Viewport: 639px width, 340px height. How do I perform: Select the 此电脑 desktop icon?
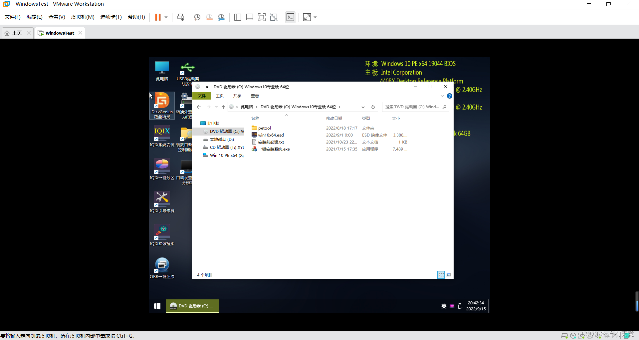click(x=162, y=71)
